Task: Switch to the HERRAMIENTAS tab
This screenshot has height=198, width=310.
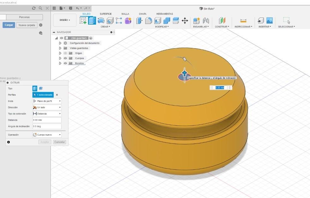Action: tap(164, 14)
